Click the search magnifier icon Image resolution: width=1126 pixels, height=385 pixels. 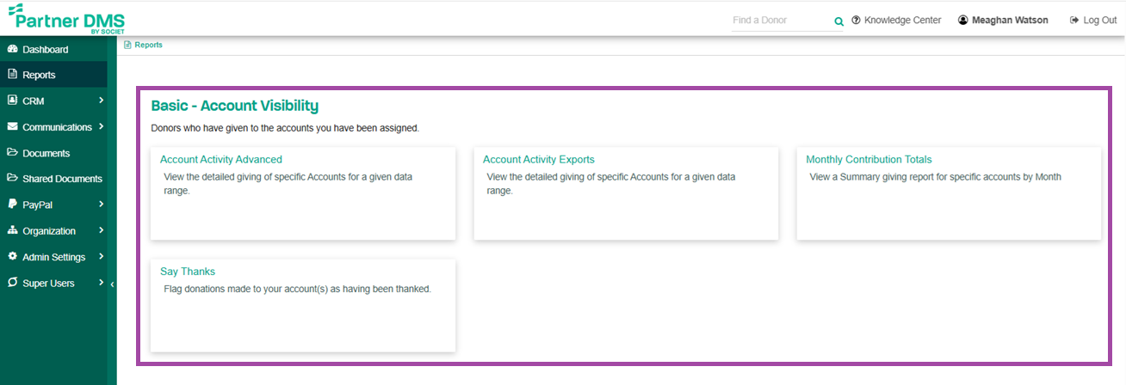click(838, 21)
